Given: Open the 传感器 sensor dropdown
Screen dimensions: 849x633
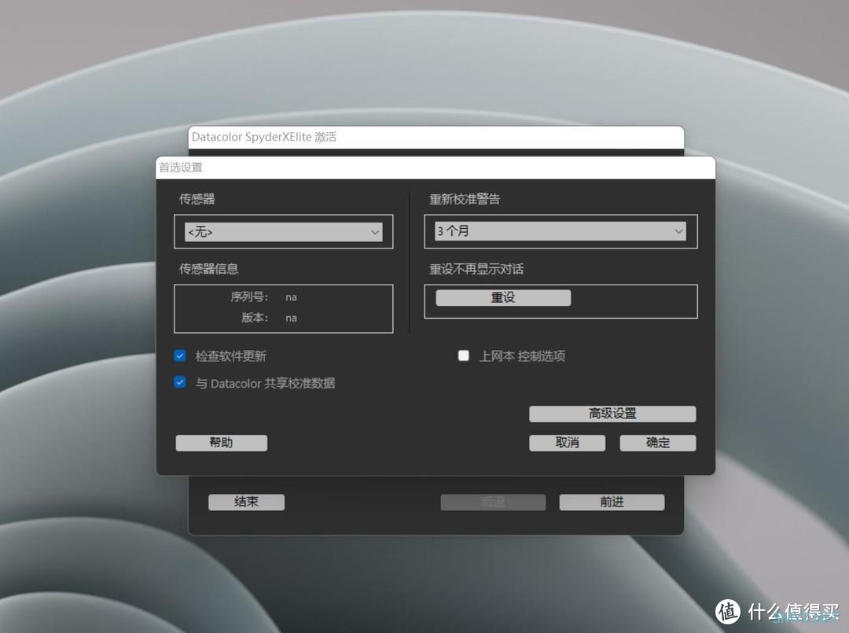Looking at the screenshot, I should tap(283, 232).
